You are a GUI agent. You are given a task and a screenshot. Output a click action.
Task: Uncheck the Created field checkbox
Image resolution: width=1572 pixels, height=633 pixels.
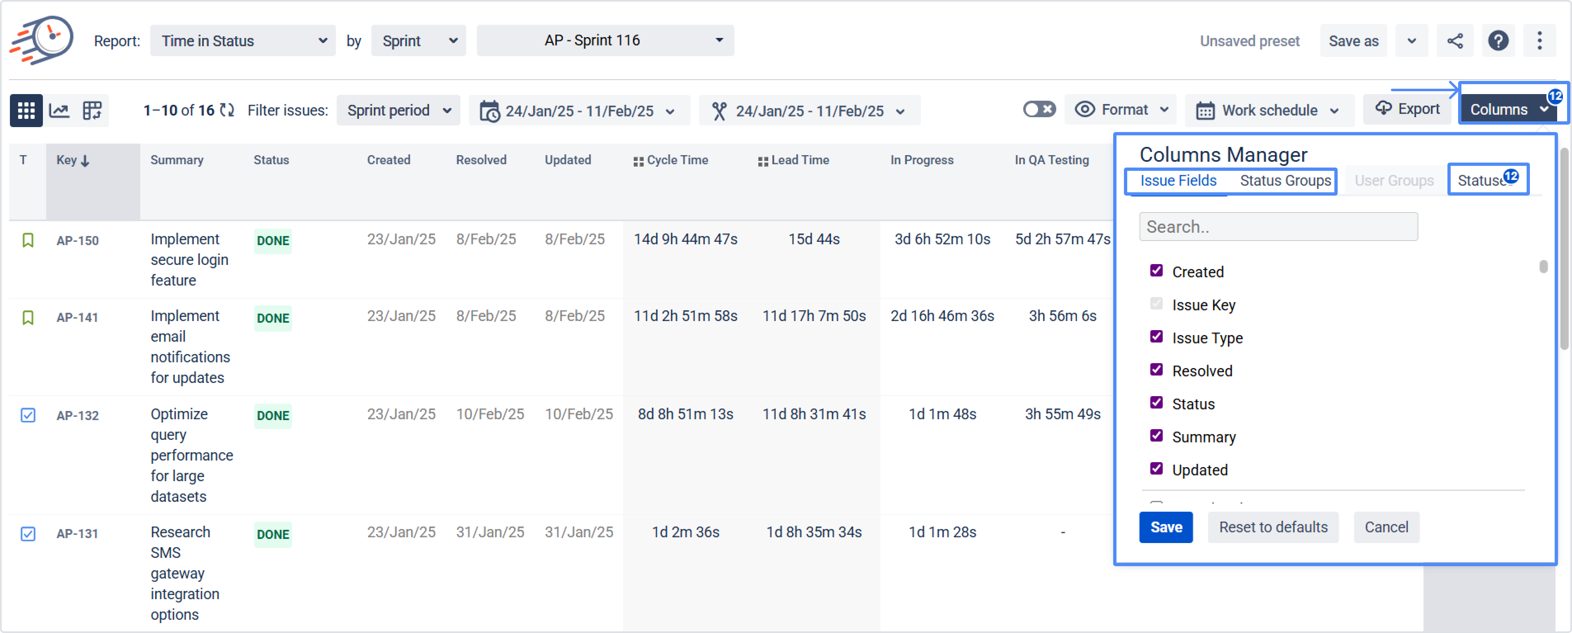tap(1156, 270)
